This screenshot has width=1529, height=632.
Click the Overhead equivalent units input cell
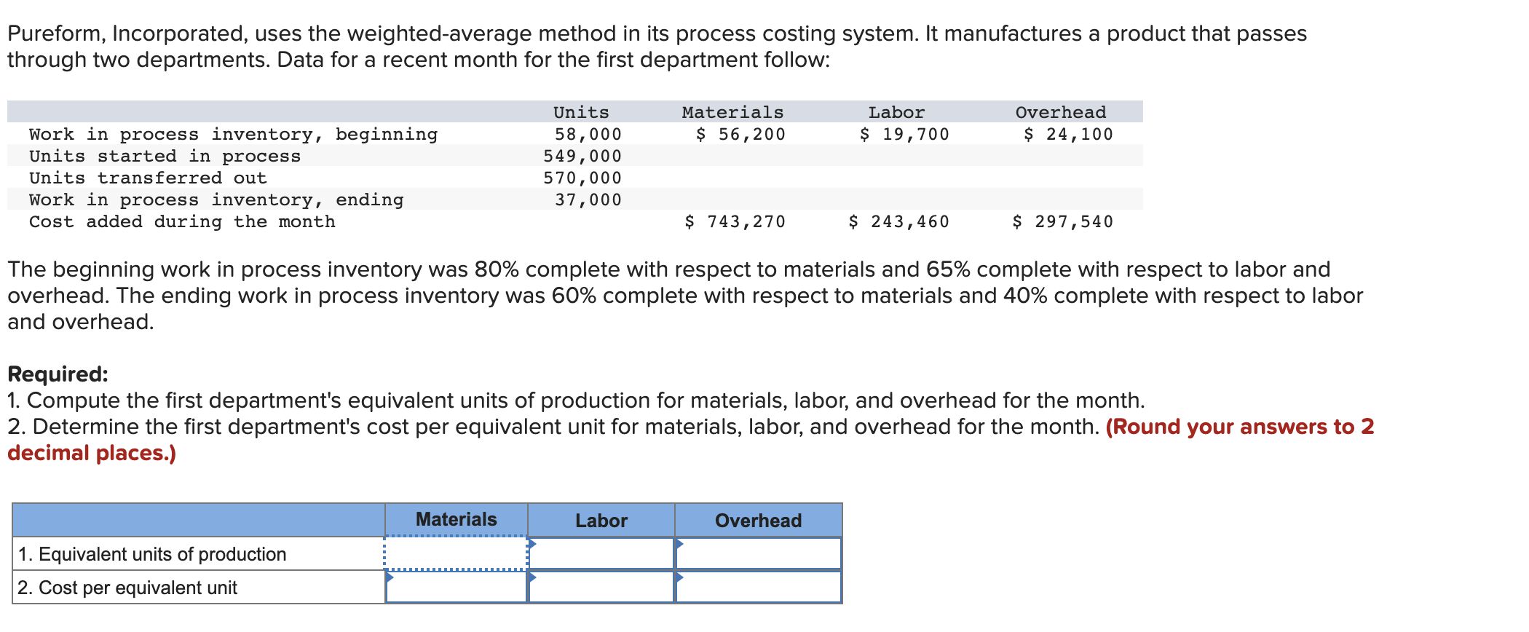[759, 553]
